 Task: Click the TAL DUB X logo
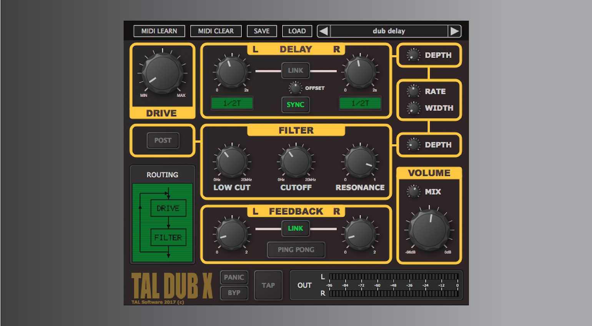point(172,286)
